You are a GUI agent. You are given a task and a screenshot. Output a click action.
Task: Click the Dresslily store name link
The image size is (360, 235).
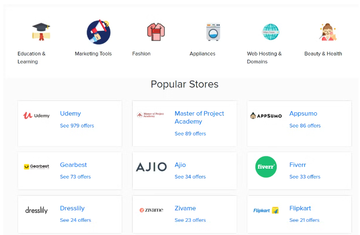[72, 208]
